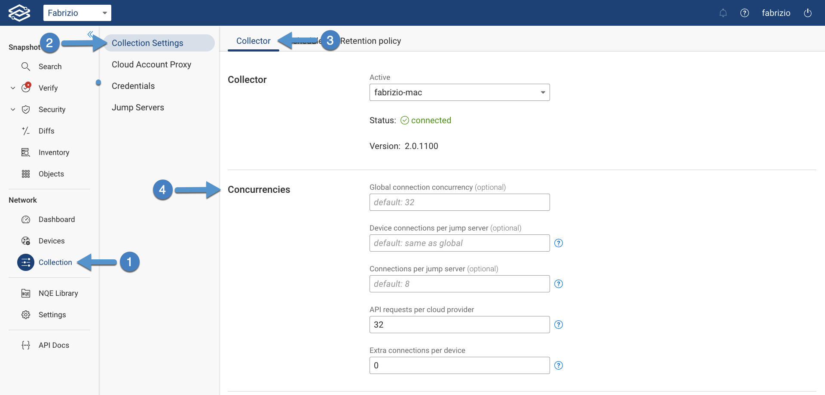Screen dimensions: 825x395
Task: Click the logout power icon
Action: [x=808, y=13]
